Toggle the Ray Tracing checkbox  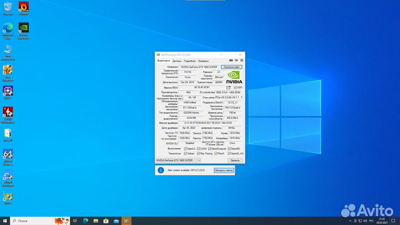pyautogui.click(x=199, y=153)
